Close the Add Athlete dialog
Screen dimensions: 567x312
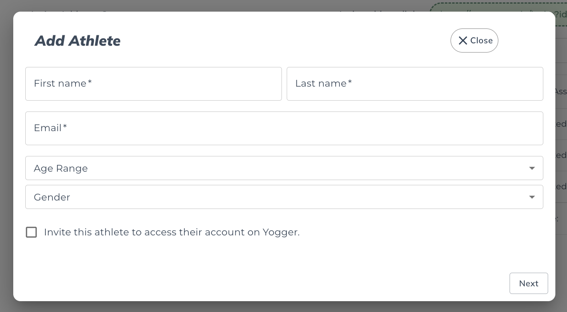(x=474, y=41)
